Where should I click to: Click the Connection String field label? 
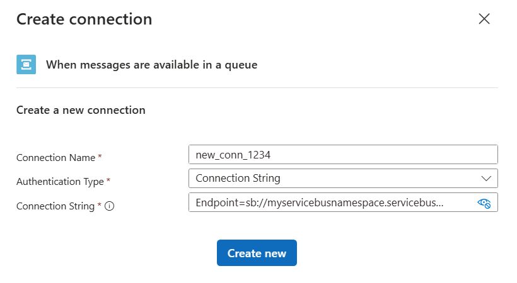click(55, 206)
